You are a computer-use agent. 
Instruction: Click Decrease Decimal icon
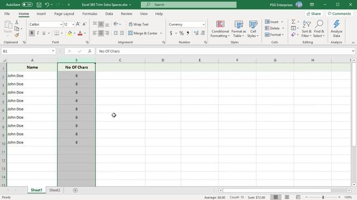[203, 33]
